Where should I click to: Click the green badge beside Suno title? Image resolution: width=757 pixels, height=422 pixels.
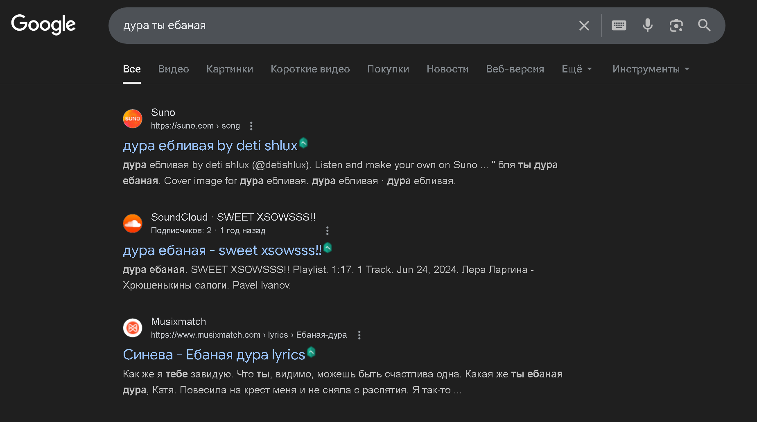click(303, 143)
